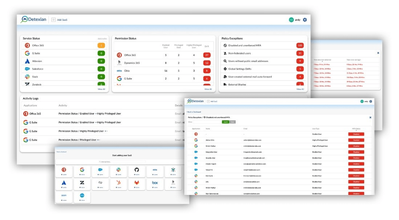Image resolution: width=399 pixels, height=220 pixels.
Task: Click orange 2 badge for Office 365 status
Action: click(101, 45)
